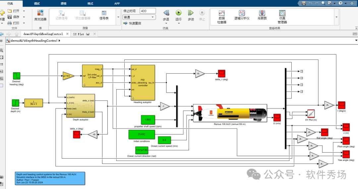The image size is (358, 189).
Task: Click the Print (打印) button
Action: point(14,23)
